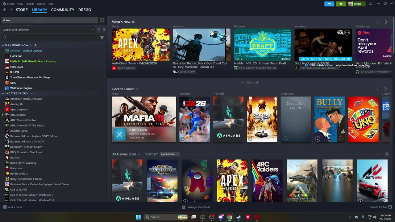Toggle ready-to-play filter icon
Screen dimensions: 395x222
pyautogui.click(x=104, y=30)
